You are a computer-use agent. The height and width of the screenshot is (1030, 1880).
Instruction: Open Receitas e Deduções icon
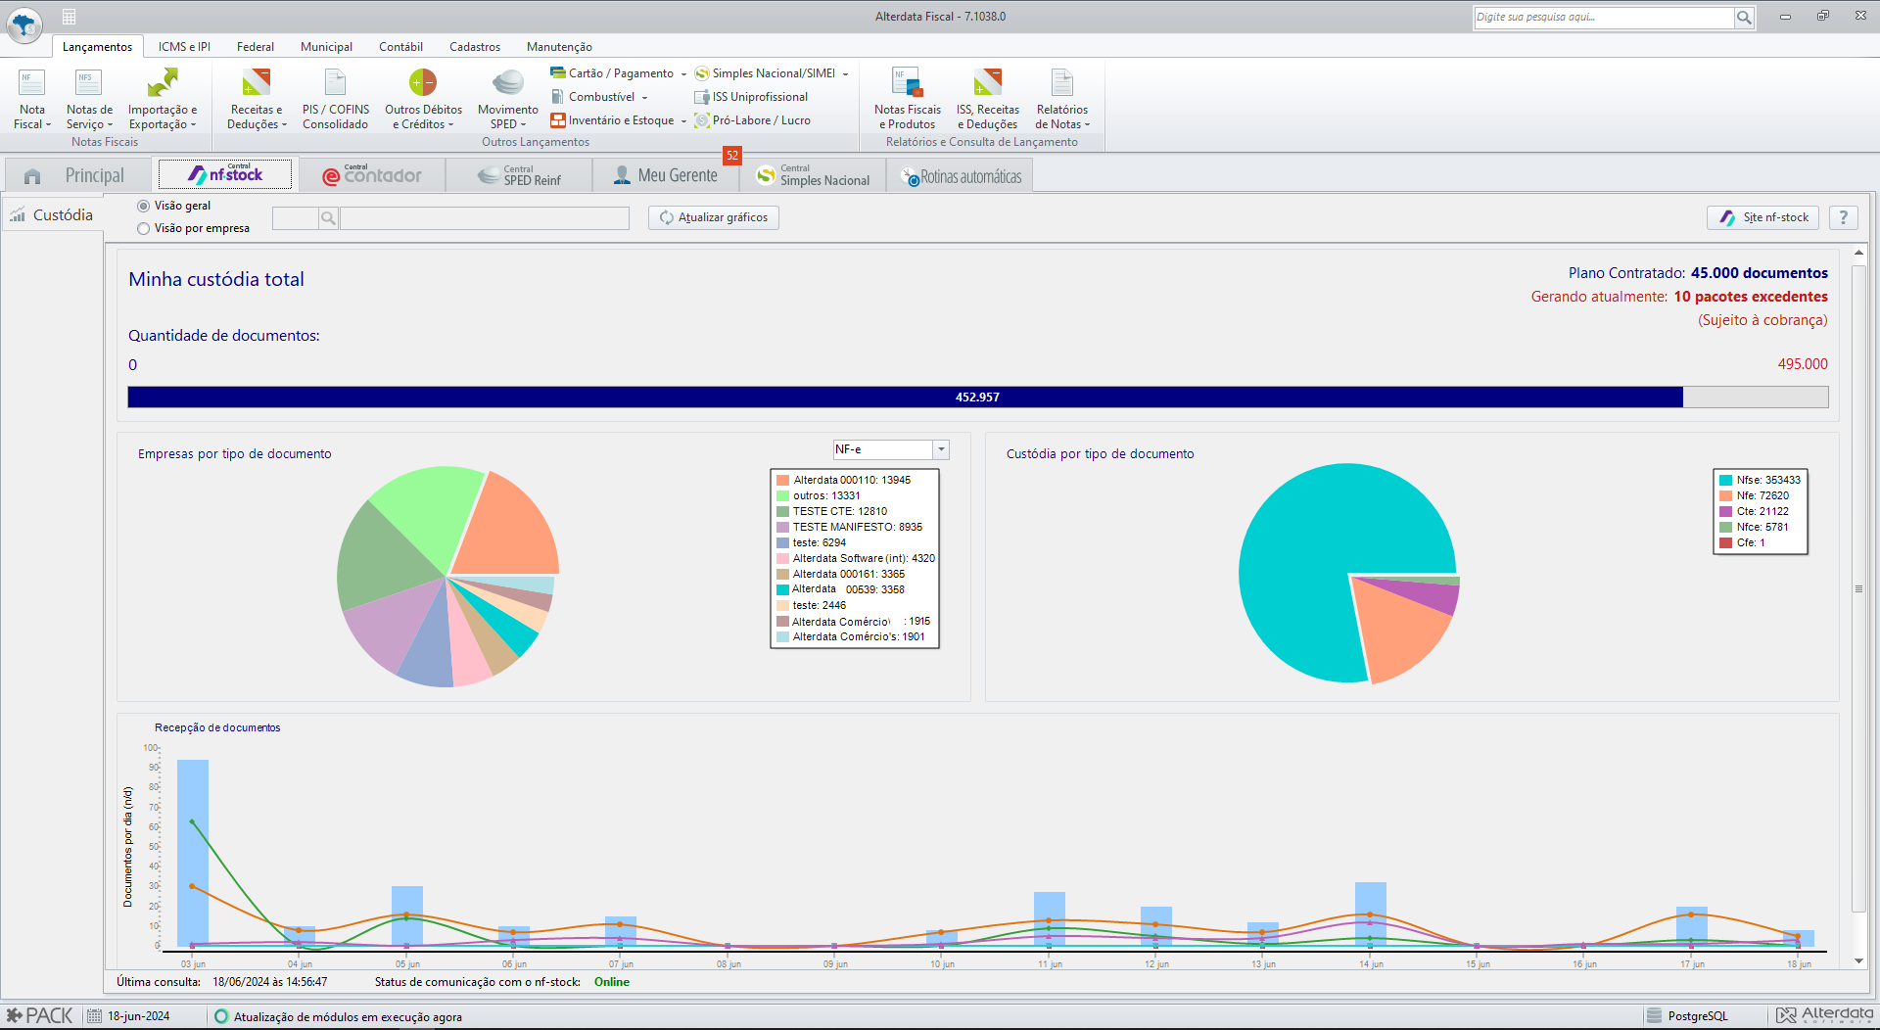[x=257, y=83]
